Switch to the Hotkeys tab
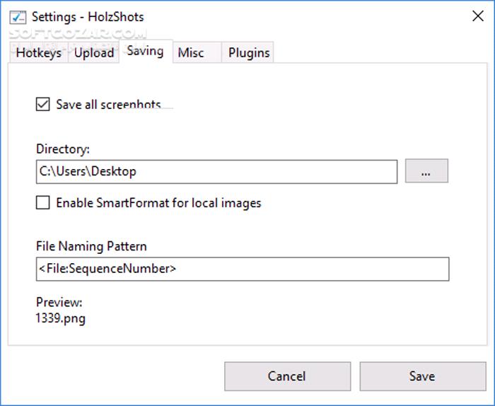 click(38, 53)
